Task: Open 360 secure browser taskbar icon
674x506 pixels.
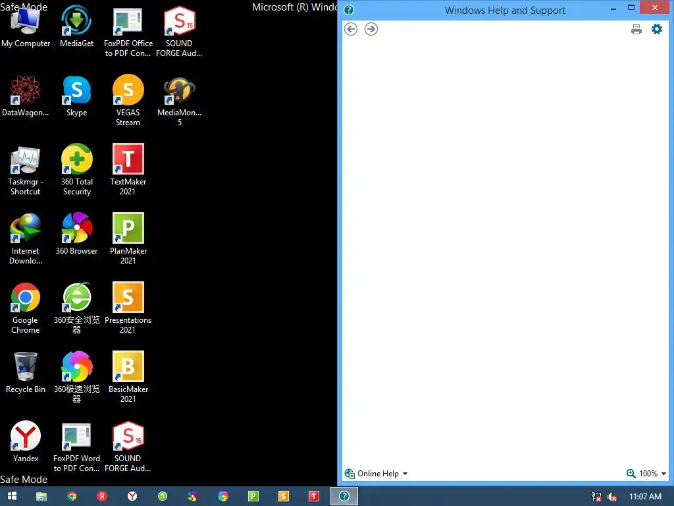Action: coord(163,496)
